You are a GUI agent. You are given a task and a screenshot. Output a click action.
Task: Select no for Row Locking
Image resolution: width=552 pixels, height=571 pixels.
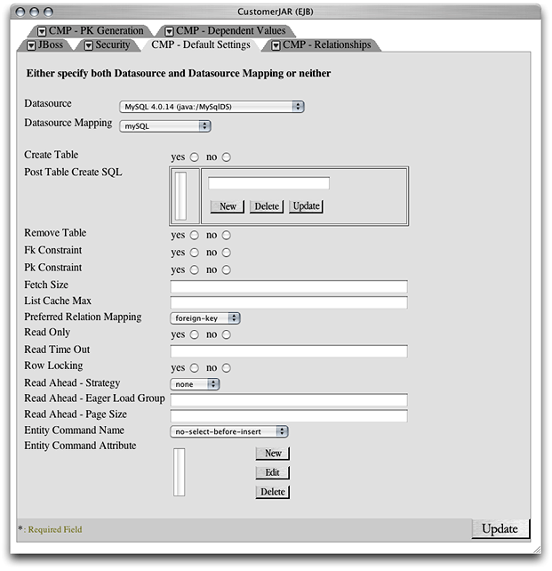click(227, 368)
